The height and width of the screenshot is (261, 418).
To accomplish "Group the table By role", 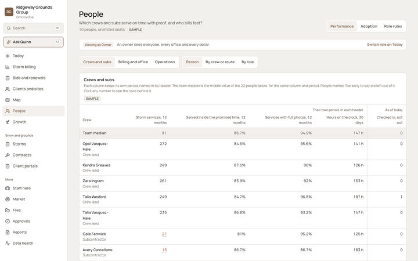I will tap(247, 62).
